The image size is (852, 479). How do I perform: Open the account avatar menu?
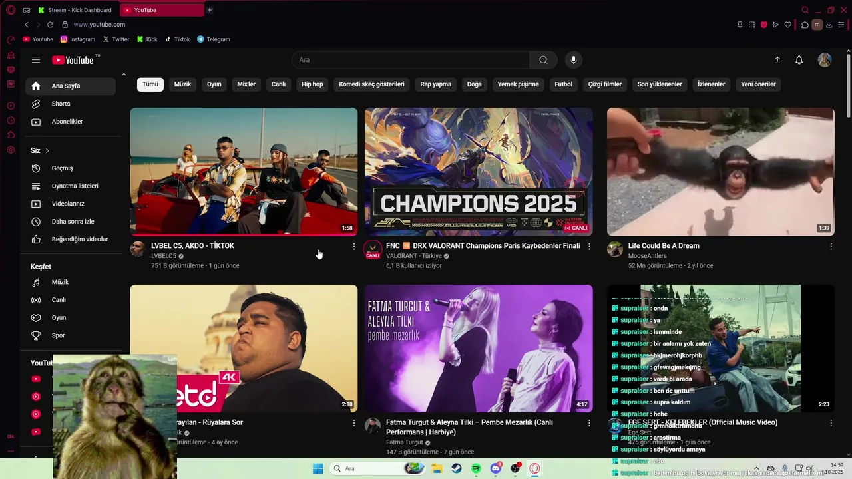pos(825,60)
